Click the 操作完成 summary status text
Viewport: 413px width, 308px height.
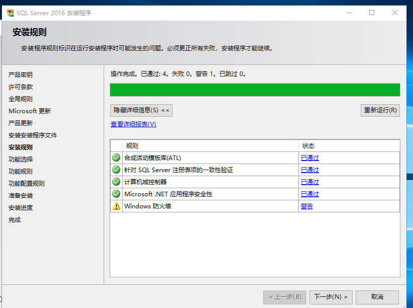coord(178,74)
